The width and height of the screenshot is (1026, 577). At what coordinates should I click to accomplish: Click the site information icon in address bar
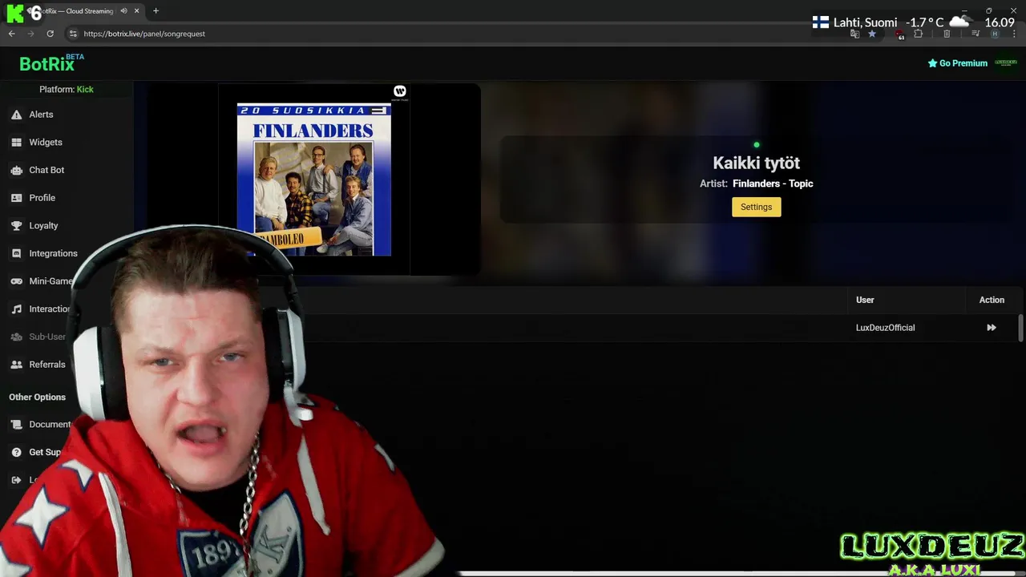pyautogui.click(x=73, y=34)
